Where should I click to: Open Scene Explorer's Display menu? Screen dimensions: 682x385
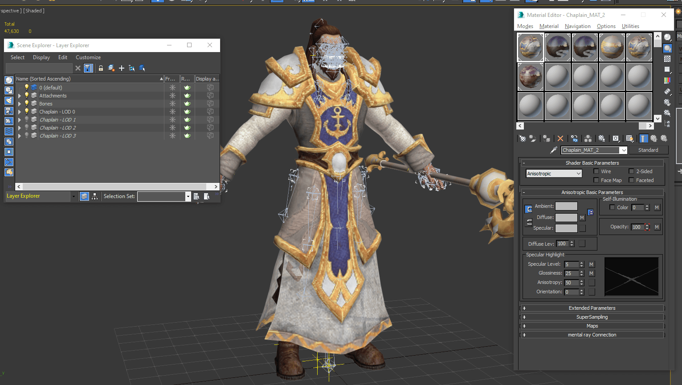41,57
